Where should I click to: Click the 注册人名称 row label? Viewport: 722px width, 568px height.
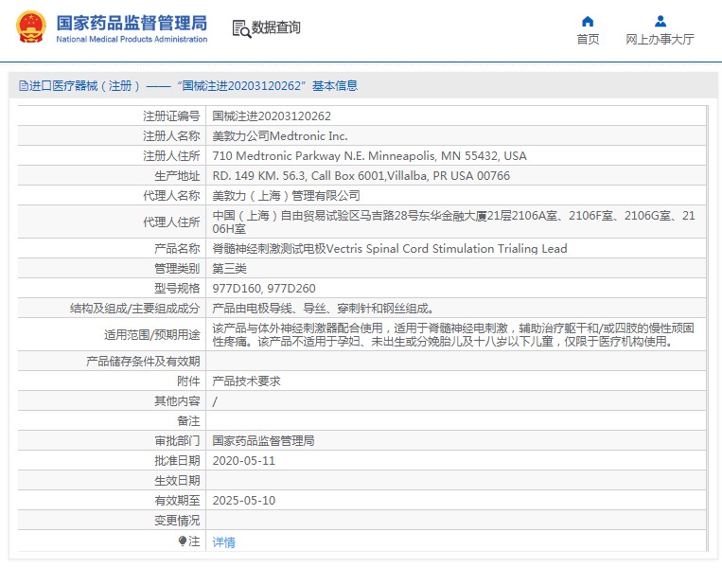171,136
